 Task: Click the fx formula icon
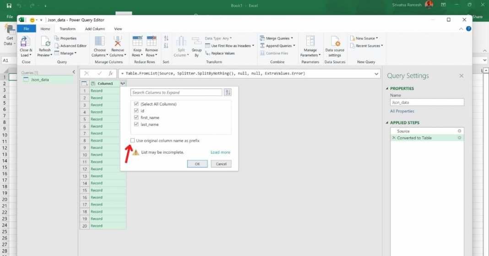tap(111, 73)
